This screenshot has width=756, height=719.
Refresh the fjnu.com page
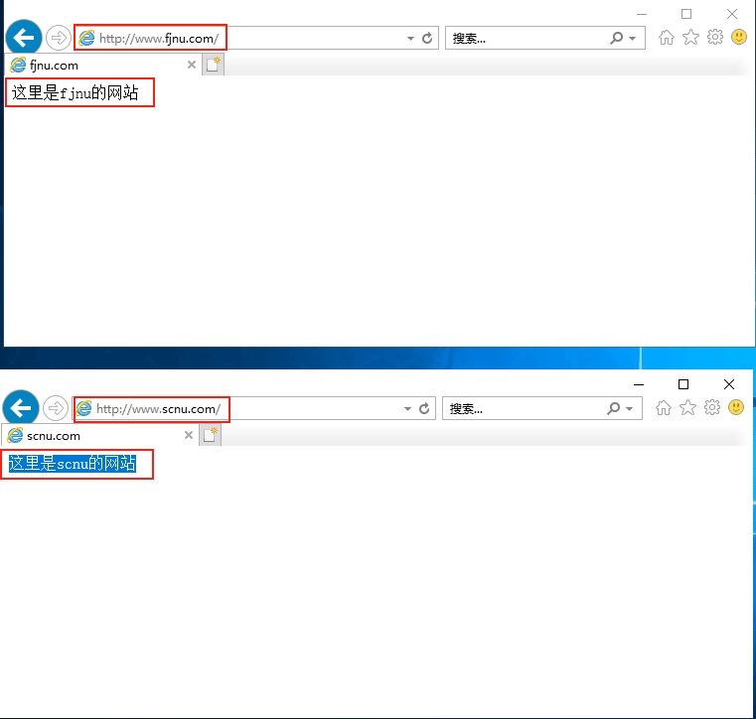pos(427,38)
